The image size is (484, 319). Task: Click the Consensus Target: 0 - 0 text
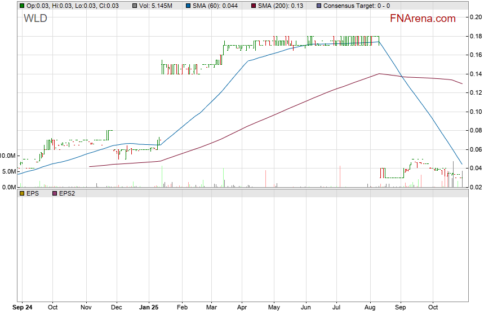357,6
